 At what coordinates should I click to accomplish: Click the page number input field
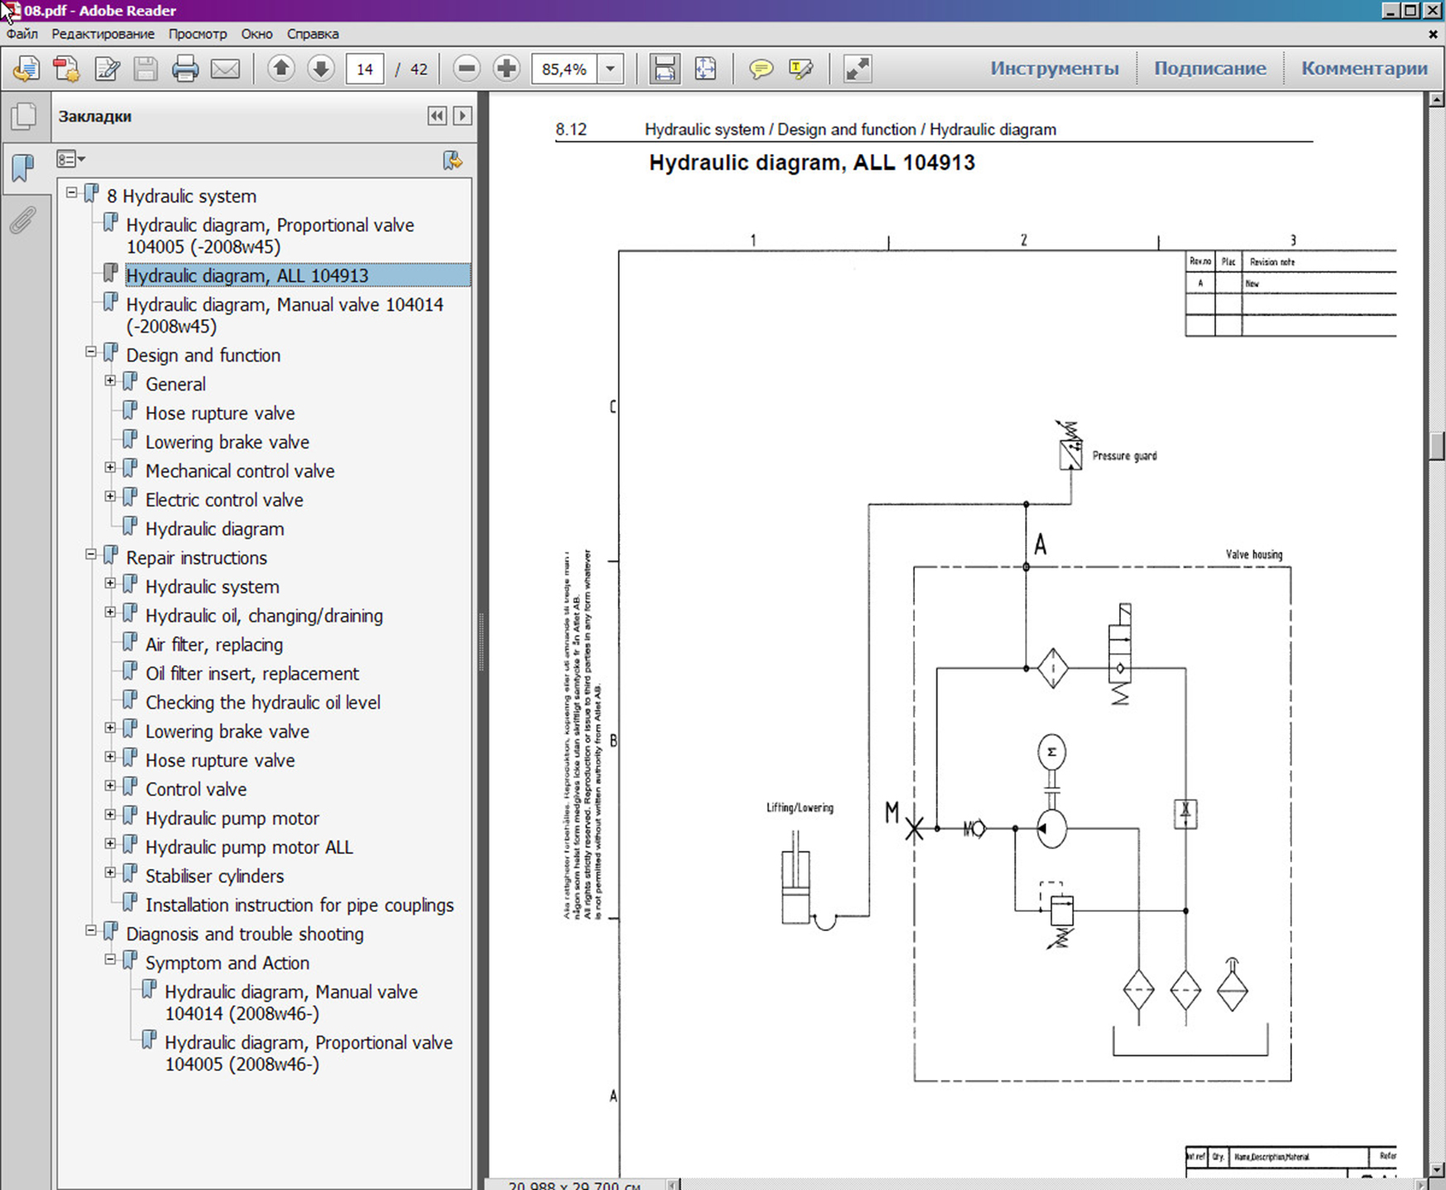[365, 69]
